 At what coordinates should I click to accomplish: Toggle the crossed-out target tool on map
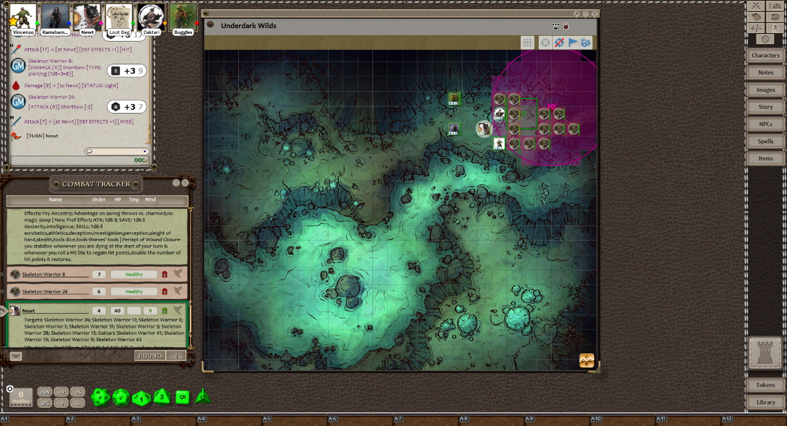(x=559, y=43)
